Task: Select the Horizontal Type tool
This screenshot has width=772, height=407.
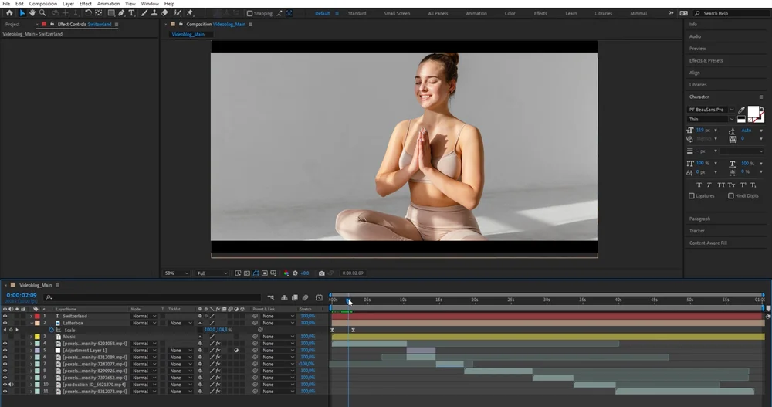Action: (131, 13)
